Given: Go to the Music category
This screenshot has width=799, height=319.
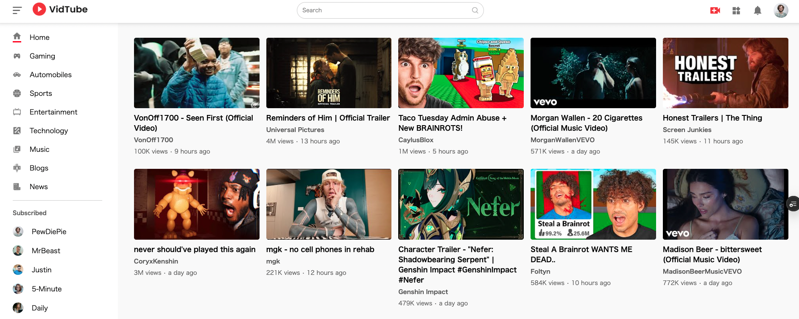Looking at the screenshot, I should [x=39, y=149].
